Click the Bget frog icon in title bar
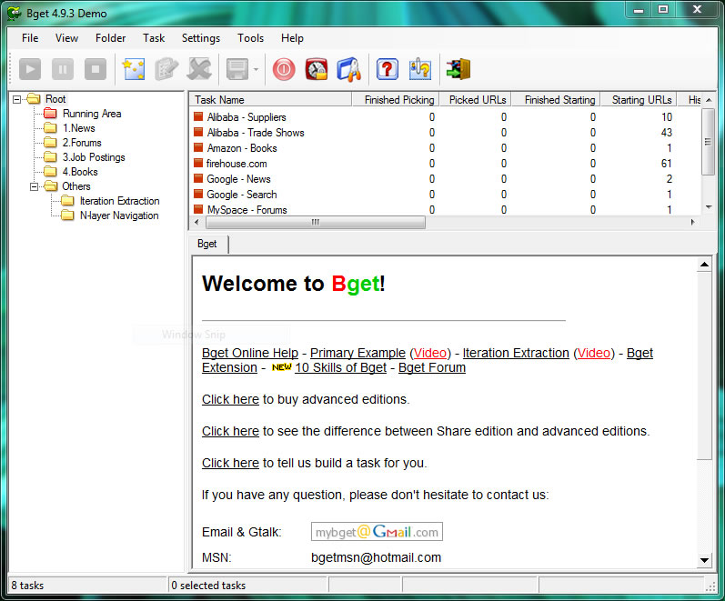 coord(14,13)
